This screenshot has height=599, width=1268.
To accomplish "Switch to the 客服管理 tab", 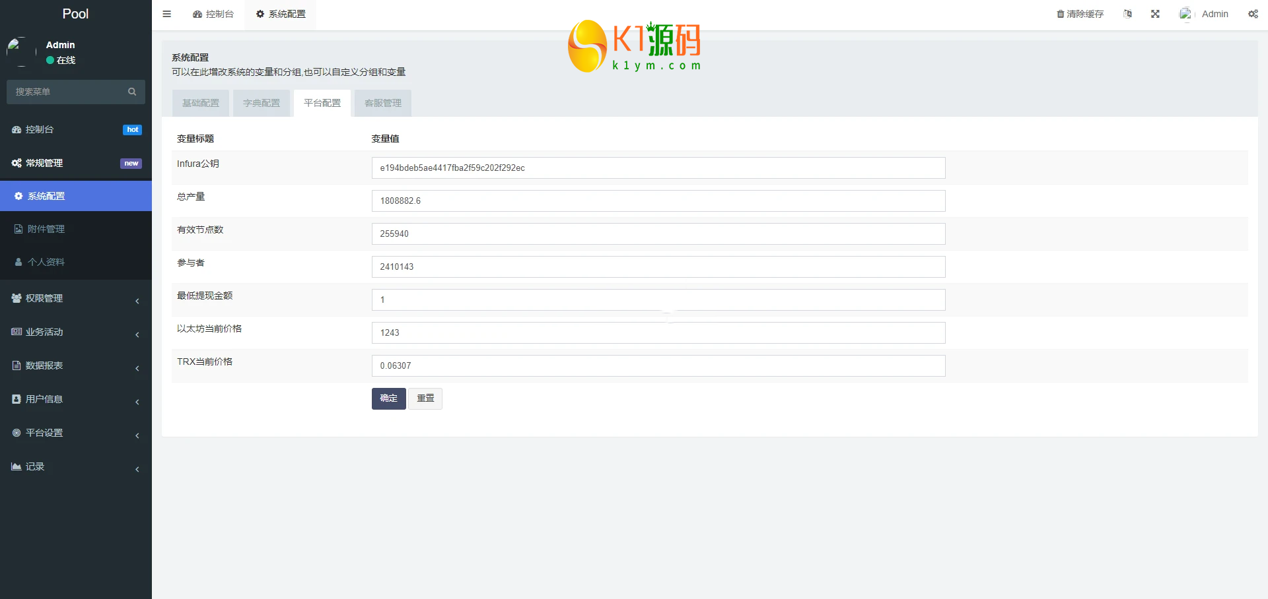I will click(383, 103).
